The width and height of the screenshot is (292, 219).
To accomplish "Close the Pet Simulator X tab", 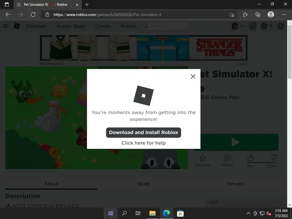I will click(77, 5).
